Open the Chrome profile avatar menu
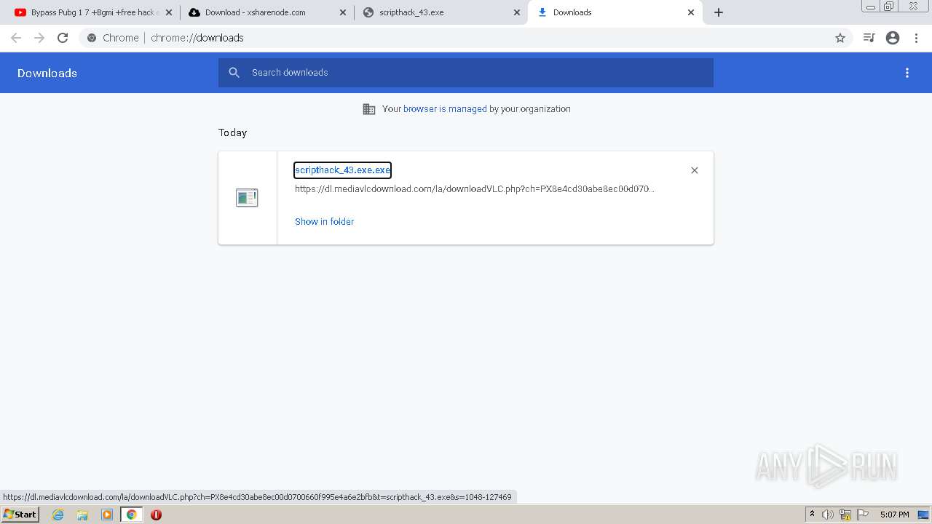This screenshot has height=524, width=932. tap(893, 38)
